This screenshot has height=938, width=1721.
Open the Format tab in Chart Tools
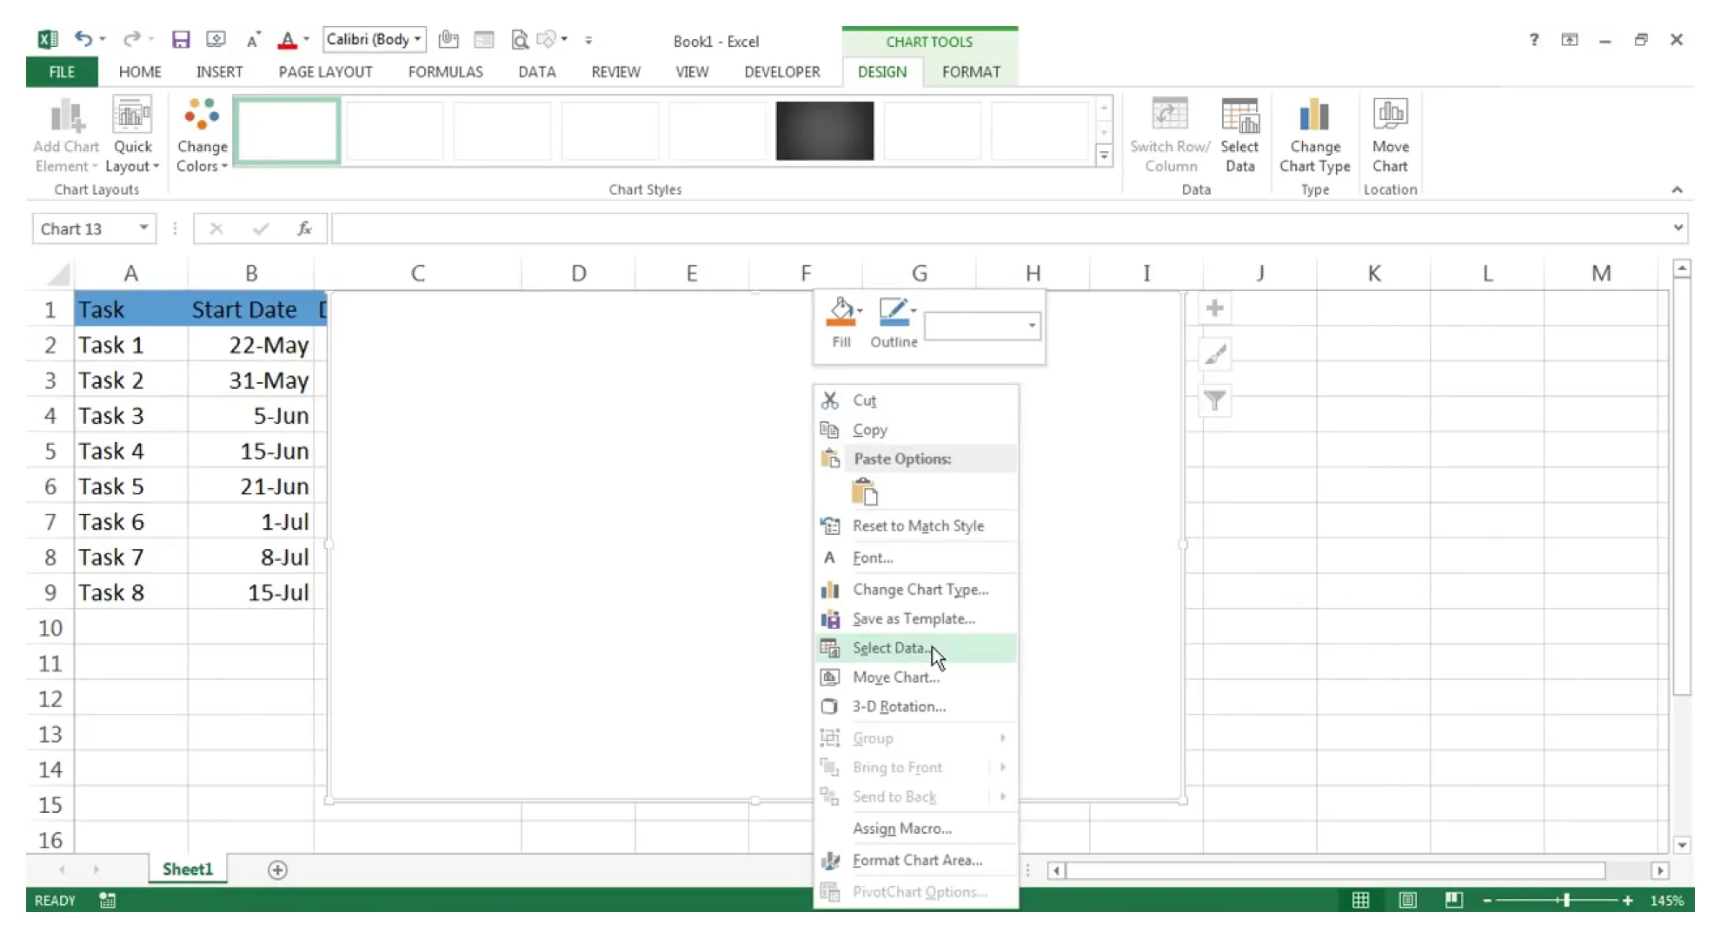[x=971, y=71]
